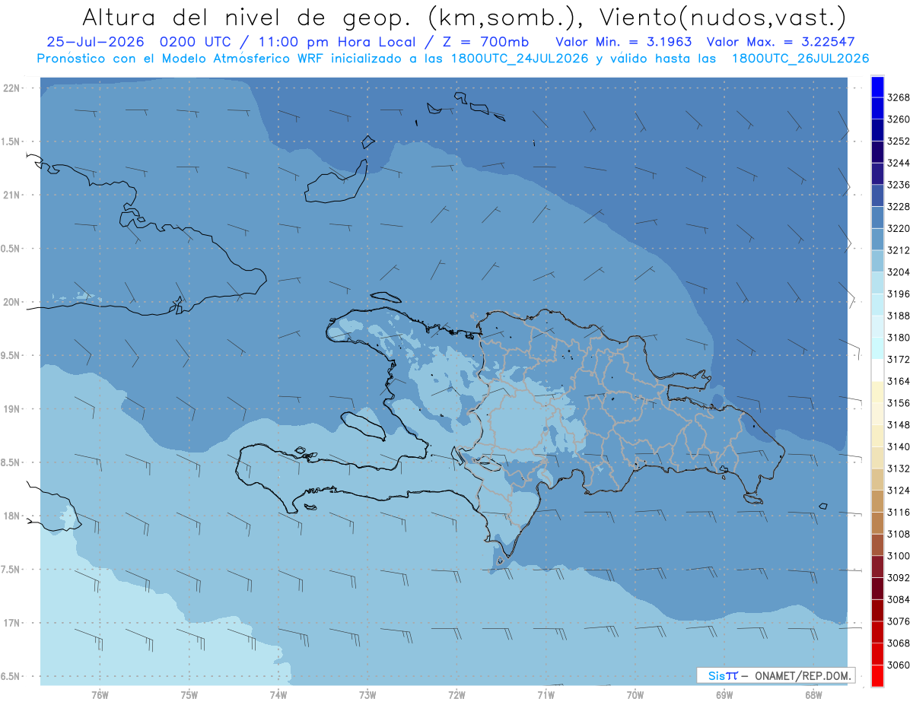Click the "73W" longitude axis label
913x705 pixels.
tap(367, 694)
